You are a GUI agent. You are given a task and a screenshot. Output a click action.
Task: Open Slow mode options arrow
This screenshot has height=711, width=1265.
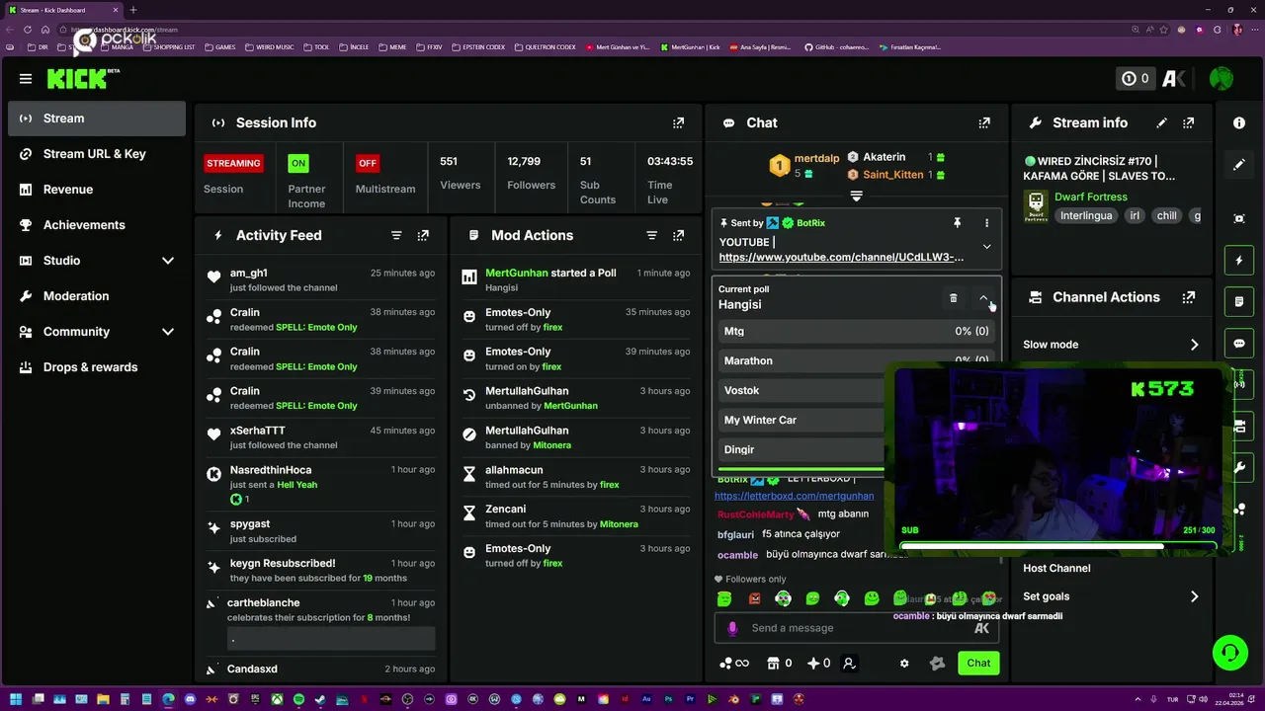(1194, 345)
